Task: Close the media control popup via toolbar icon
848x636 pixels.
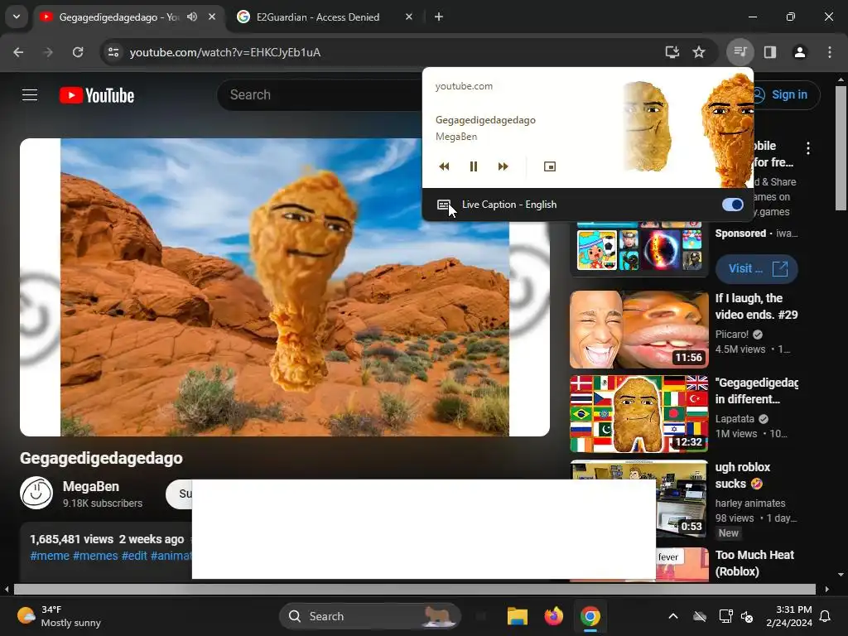Action: click(740, 52)
